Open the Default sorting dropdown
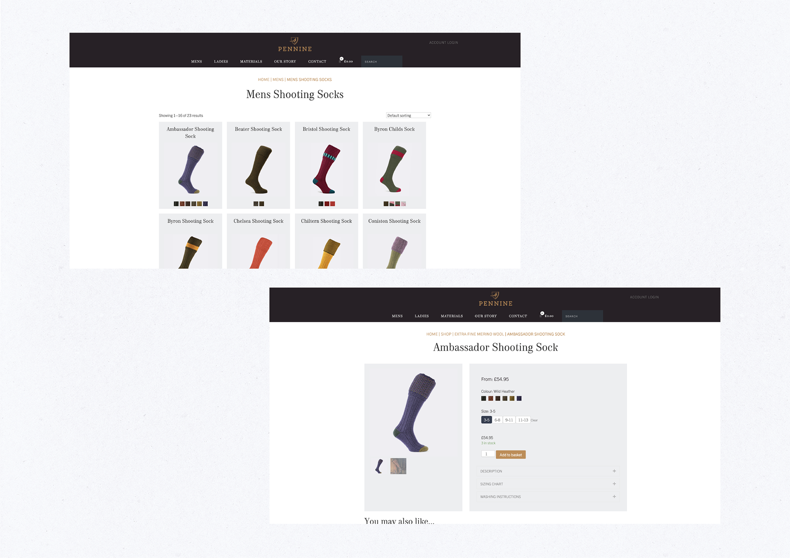This screenshot has height=558, width=790. pyautogui.click(x=408, y=115)
